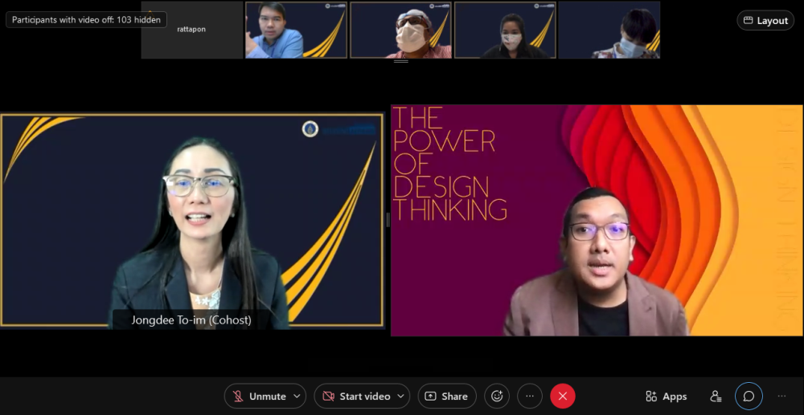Open the chat panel icon
Screen dimensions: 804x415
749,396
